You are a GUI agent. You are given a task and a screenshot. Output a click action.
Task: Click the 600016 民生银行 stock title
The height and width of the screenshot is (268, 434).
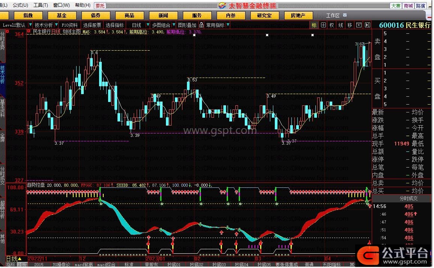pos(405,25)
